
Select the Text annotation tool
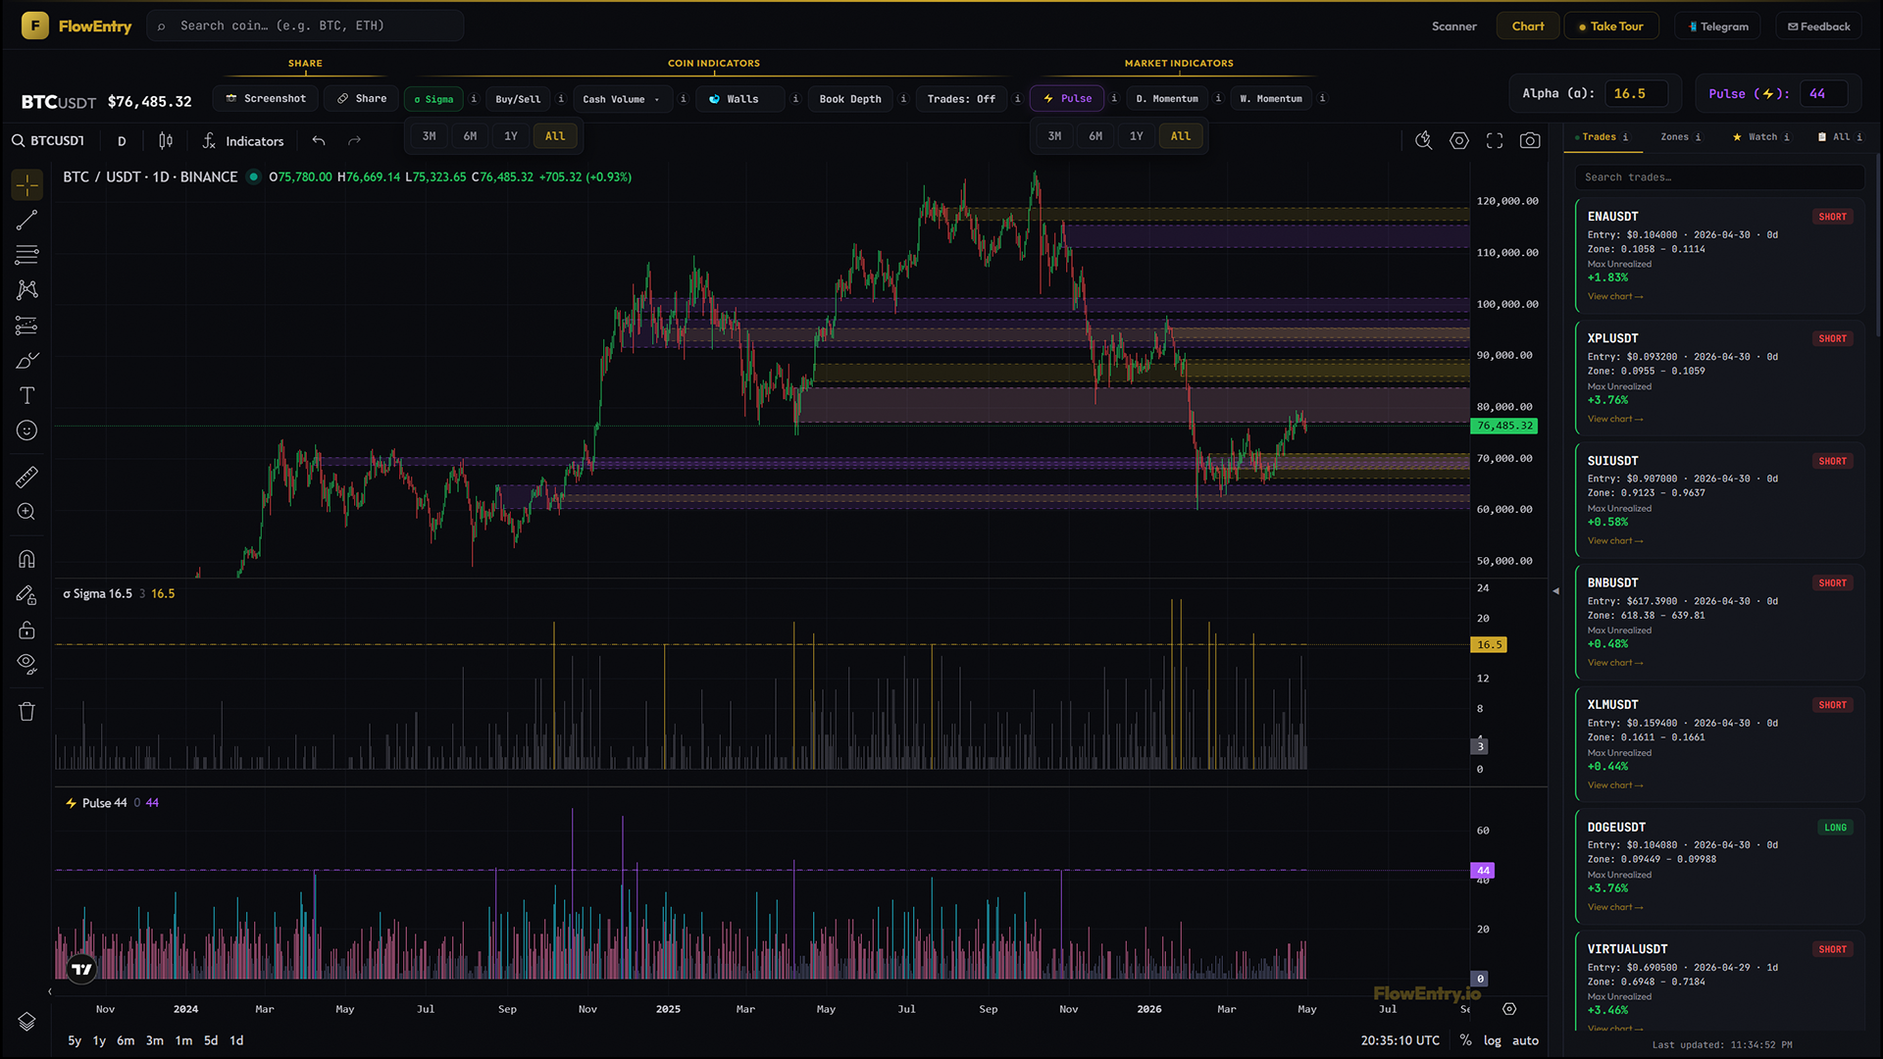26,395
